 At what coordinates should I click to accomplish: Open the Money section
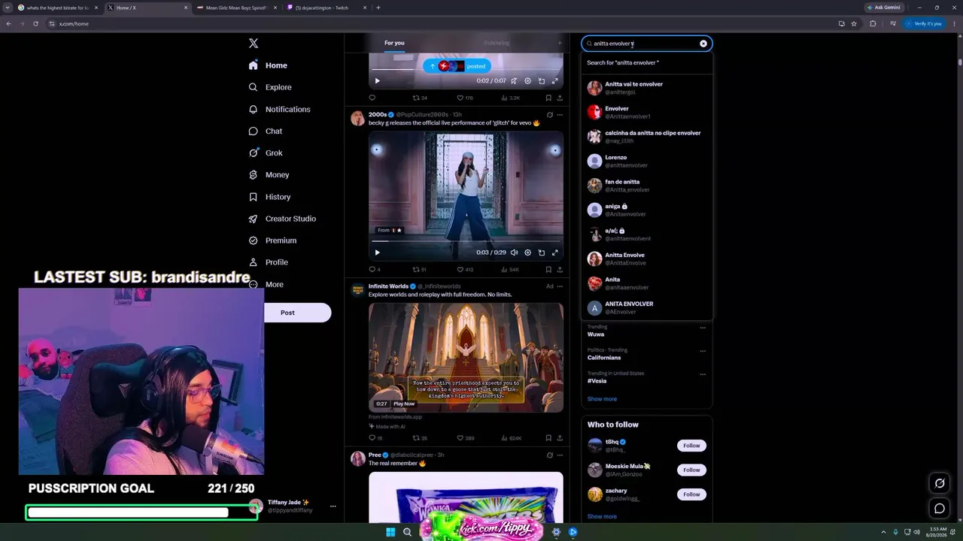point(269,174)
